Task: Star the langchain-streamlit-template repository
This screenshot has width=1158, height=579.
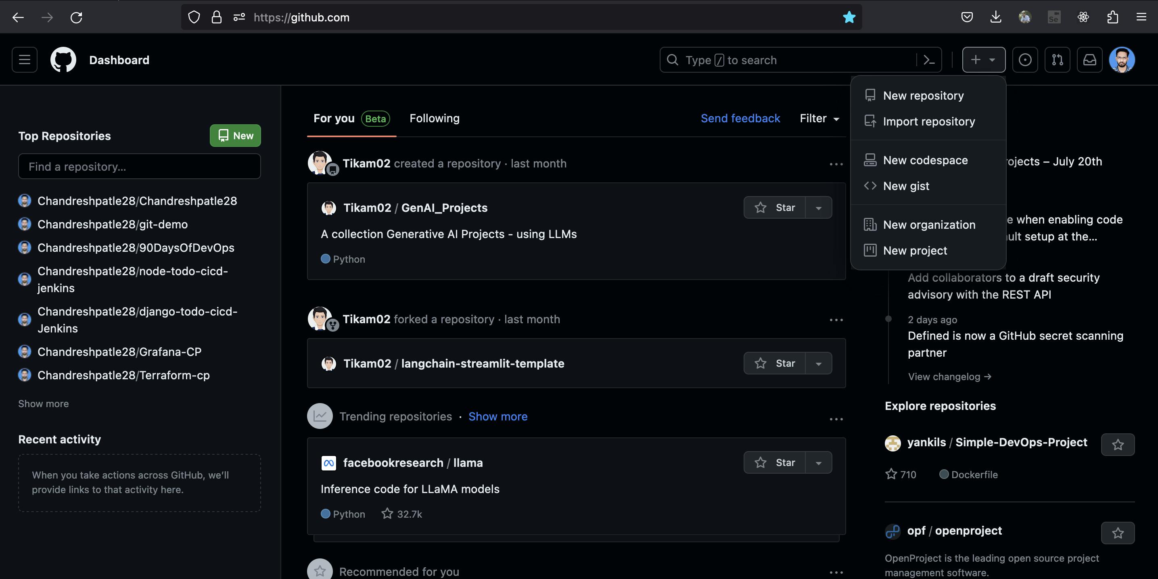Action: (775, 363)
